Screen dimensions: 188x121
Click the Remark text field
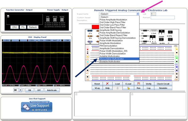click(163, 18)
